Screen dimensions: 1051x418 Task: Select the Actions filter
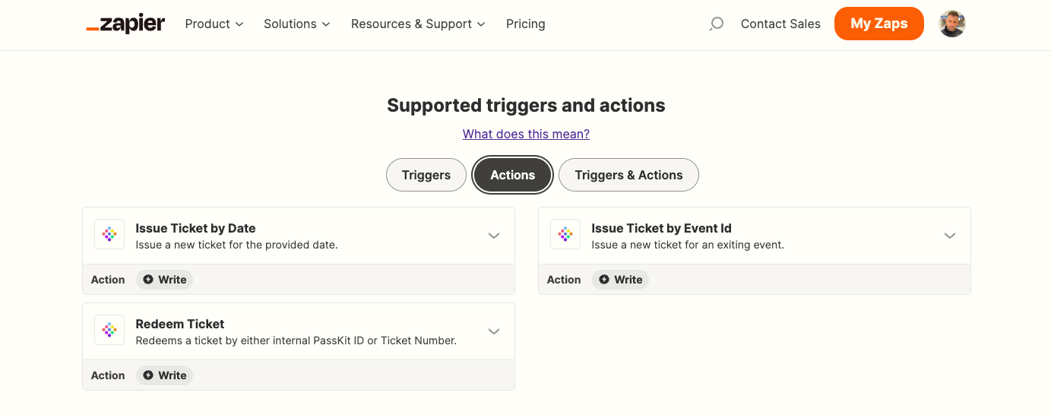click(x=512, y=175)
